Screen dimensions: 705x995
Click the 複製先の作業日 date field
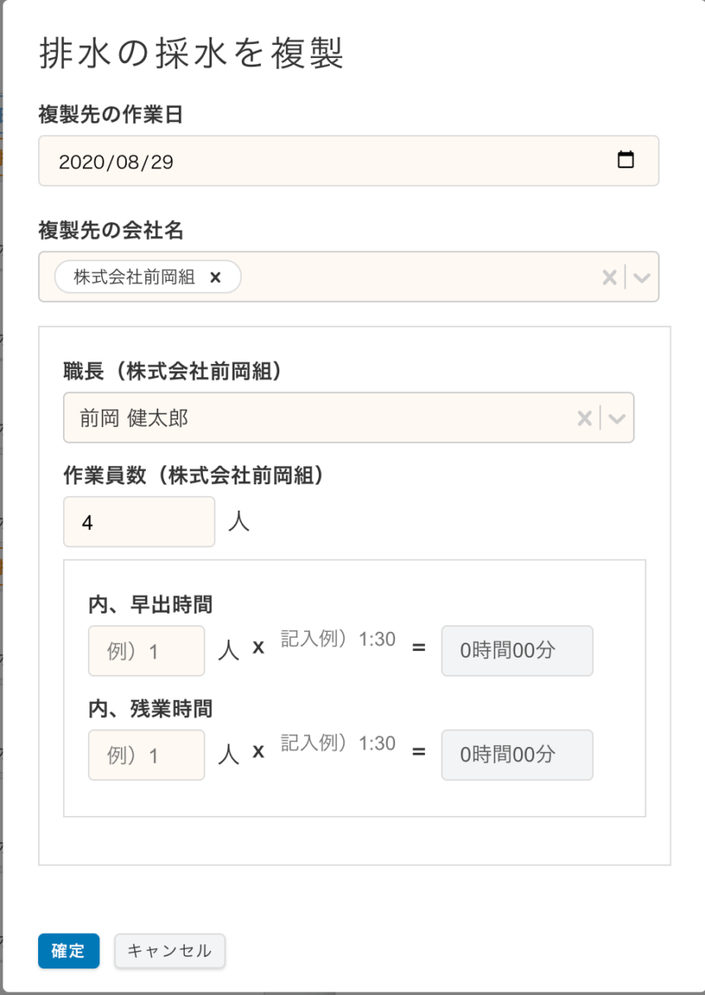tap(331, 161)
